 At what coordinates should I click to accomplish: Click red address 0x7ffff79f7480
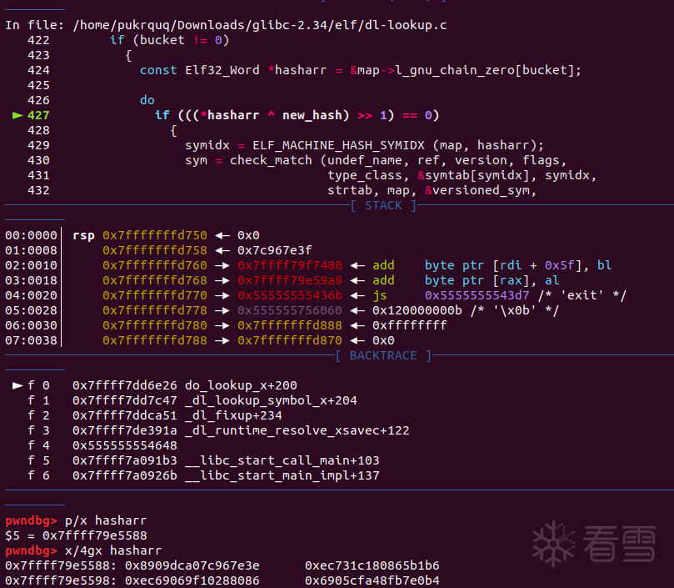290,265
